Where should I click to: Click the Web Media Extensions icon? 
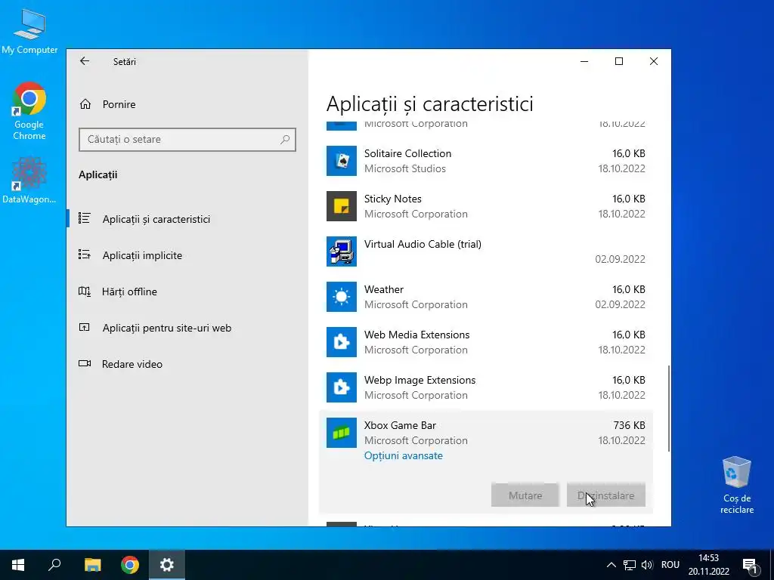[342, 342]
